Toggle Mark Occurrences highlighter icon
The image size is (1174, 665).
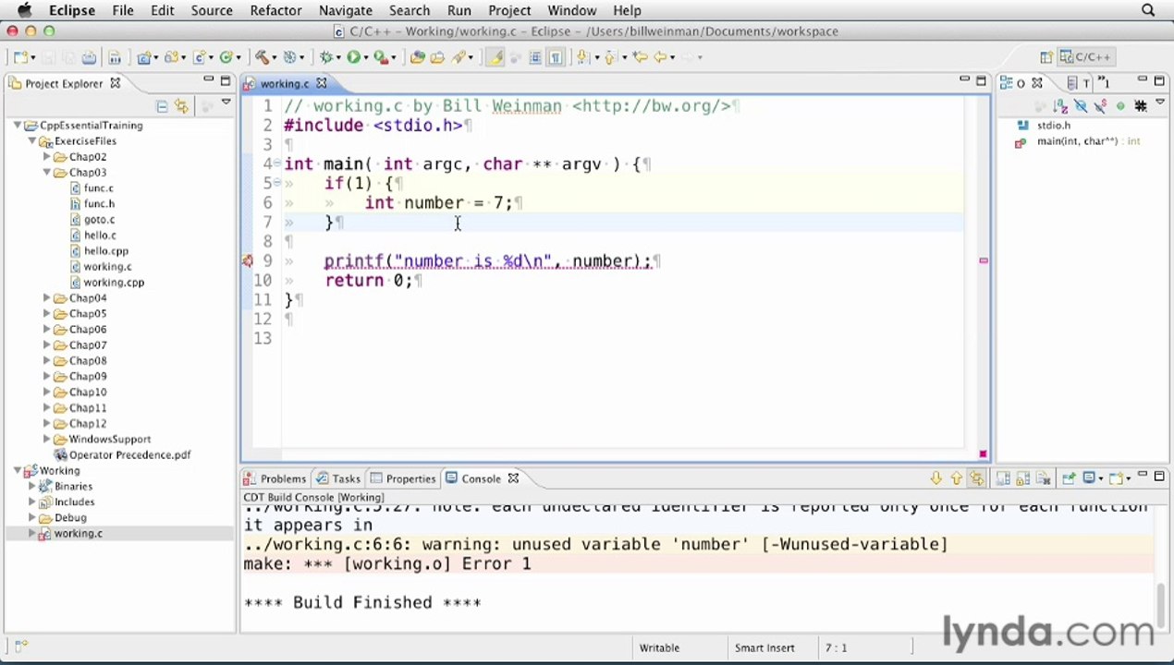[495, 57]
